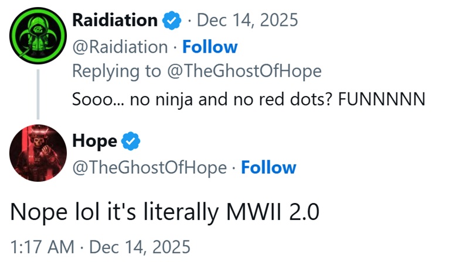Open the @Raidiation handle
Screen dimensions: 469x262
(x=120, y=47)
